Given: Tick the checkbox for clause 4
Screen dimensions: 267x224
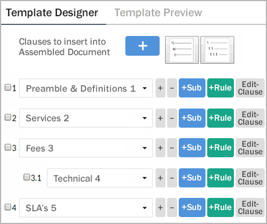Looking at the screenshot, I should click(8, 207).
